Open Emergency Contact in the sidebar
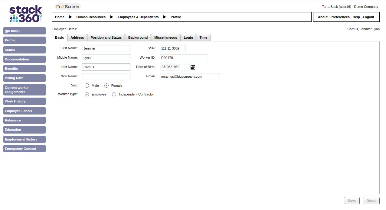The width and height of the screenshot is (386, 210). 25,149
